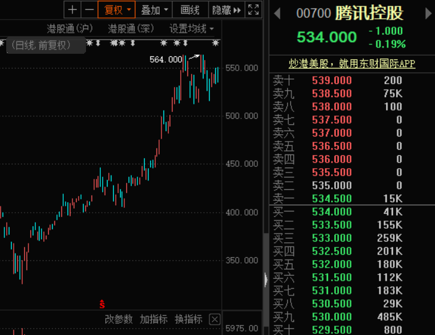This screenshot has height=335, width=435.
Task: Click the 75K volume at 卖九
Action: click(393, 93)
